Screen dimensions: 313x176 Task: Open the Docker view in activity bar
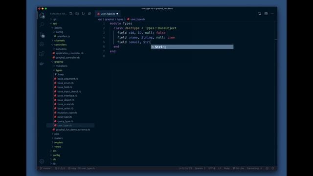(42, 64)
